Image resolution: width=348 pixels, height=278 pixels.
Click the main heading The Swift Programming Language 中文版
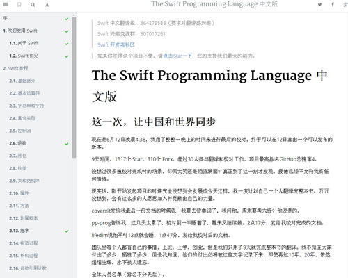(x=209, y=85)
